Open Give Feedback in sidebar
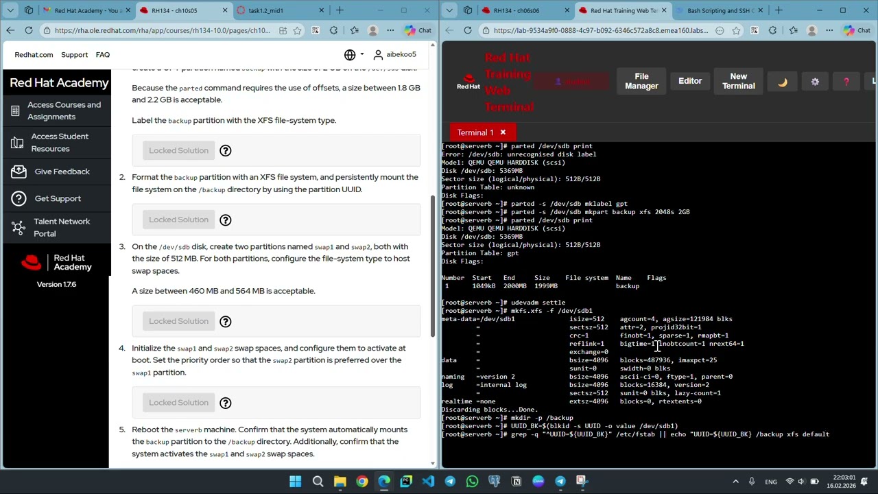The image size is (878, 494). pyautogui.click(x=56, y=172)
